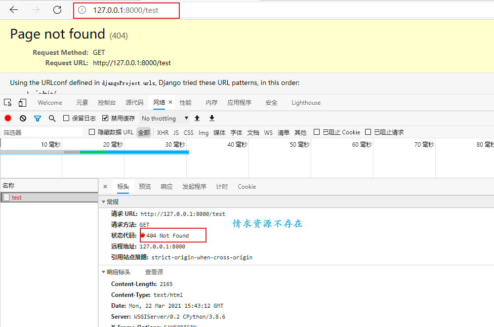Screen dimensions: 494x327
Task: Filter requests by JS
Action: (x=176, y=132)
